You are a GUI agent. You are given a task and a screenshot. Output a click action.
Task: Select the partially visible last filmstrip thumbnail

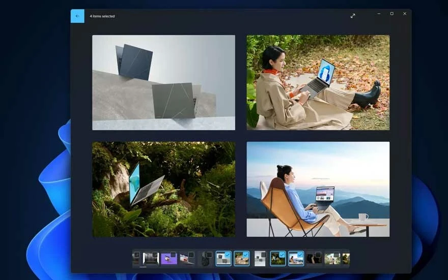pos(346,259)
